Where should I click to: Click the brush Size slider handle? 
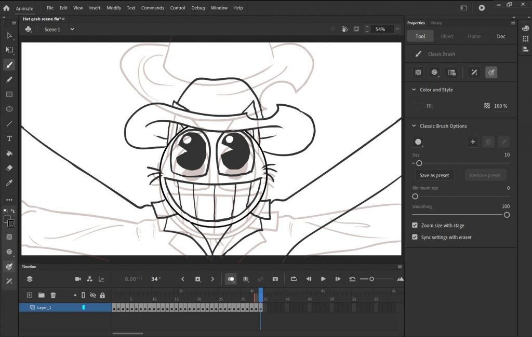click(x=419, y=163)
